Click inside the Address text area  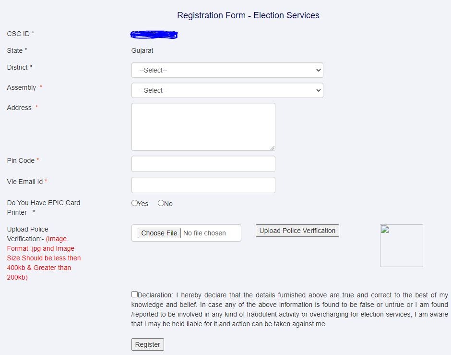203,127
